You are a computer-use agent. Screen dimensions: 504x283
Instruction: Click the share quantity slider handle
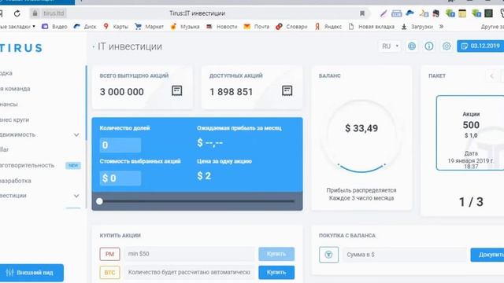100,201
